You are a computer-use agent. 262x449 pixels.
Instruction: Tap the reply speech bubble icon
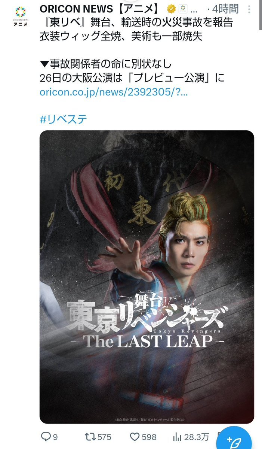pyautogui.click(x=46, y=436)
